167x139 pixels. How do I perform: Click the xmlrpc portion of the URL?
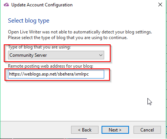pyautogui.click(x=82, y=74)
